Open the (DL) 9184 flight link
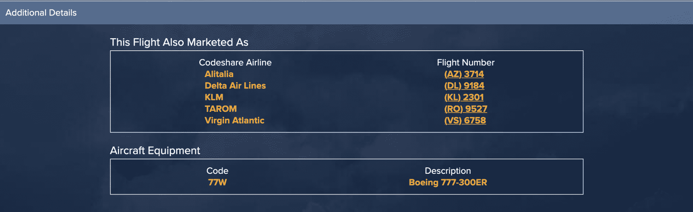Screen dimensions: 693x212 (464, 86)
